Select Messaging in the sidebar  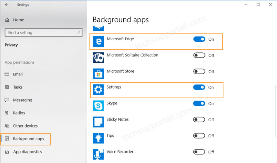[x=22, y=100]
